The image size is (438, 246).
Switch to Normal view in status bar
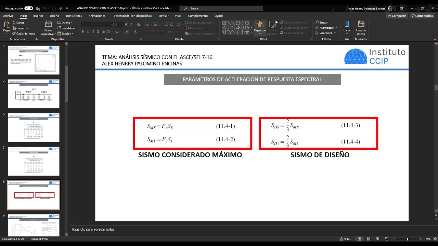coord(359,239)
